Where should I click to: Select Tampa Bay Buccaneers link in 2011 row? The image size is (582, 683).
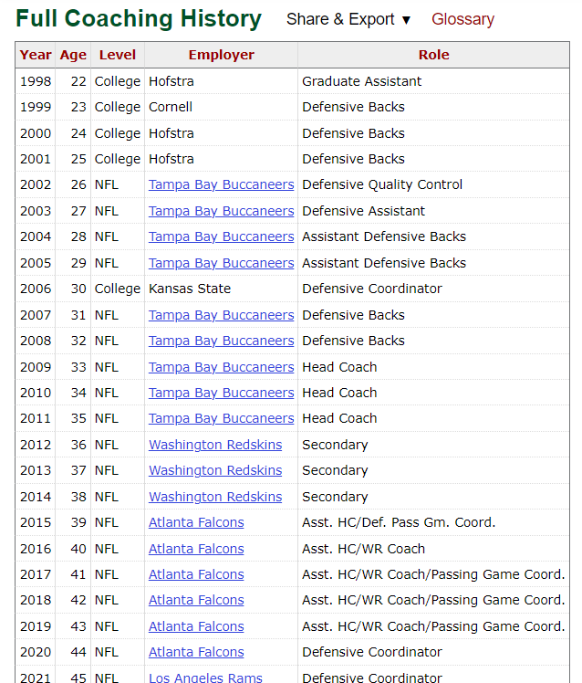click(x=221, y=418)
